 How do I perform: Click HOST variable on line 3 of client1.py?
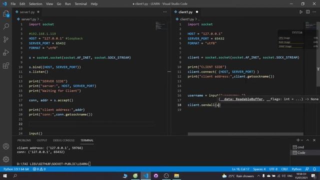(191, 33)
